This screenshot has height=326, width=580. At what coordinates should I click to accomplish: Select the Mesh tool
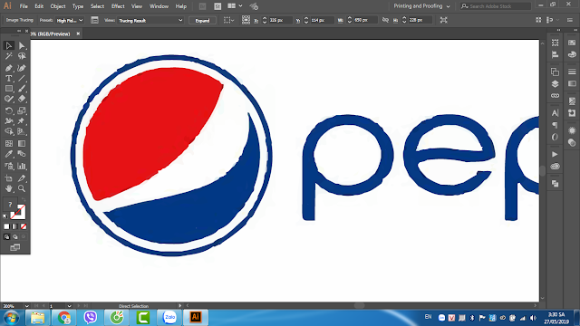click(9, 143)
